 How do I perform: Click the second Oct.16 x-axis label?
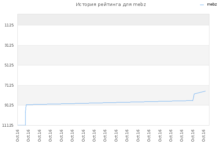[28, 135]
